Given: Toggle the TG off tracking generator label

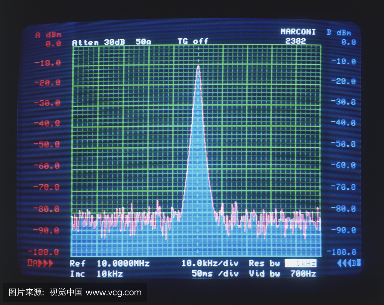Looking at the screenshot, I should (193, 41).
